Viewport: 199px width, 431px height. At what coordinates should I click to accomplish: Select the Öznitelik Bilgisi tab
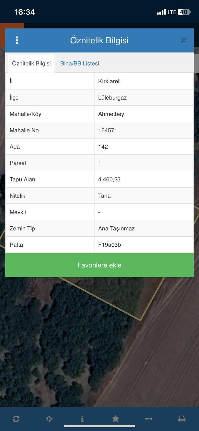(31, 64)
